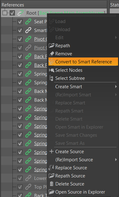The width and height of the screenshot is (119, 197).
Task: Click the Unload icon in the context menu
Action: click(x=52, y=30)
